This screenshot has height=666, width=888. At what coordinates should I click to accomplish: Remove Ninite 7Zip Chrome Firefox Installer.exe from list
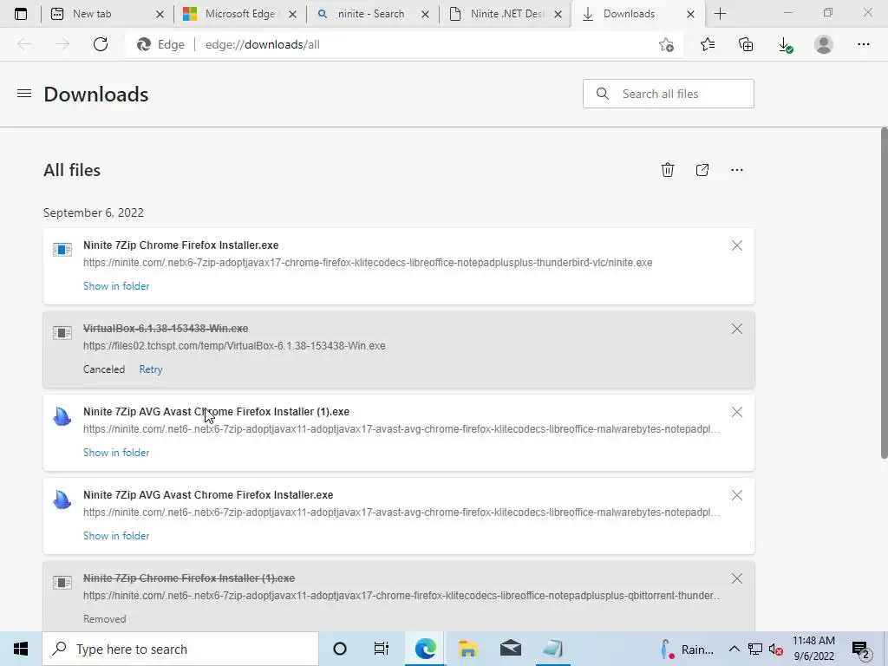click(x=737, y=245)
